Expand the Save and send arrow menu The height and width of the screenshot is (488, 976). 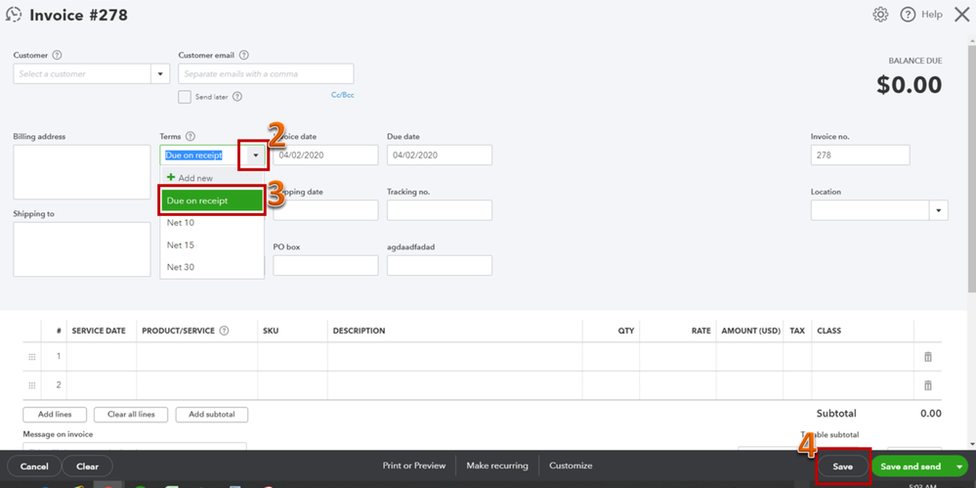coord(959,466)
